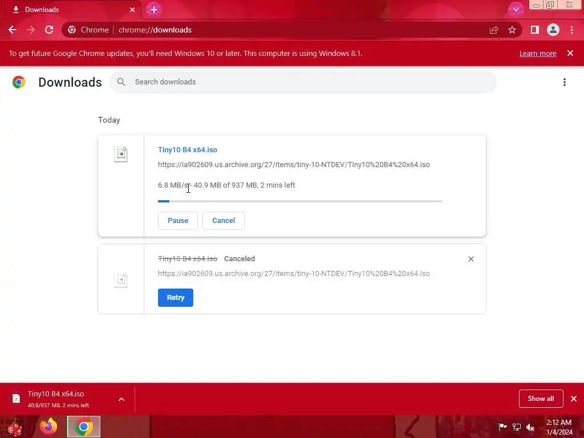584x438 pixels.
Task: Click the canceled download's file icon
Action: tap(121, 279)
